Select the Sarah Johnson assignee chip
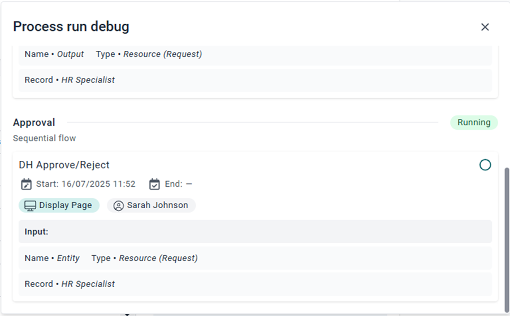Viewport: 510px width, 316px height. [152, 205]
